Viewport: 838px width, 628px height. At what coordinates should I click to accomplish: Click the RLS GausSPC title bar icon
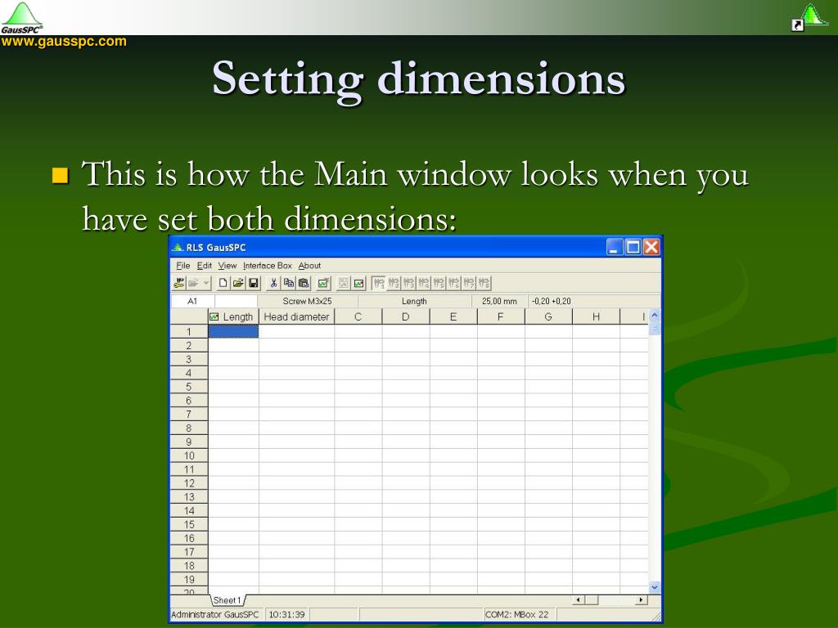pos(178,247)
